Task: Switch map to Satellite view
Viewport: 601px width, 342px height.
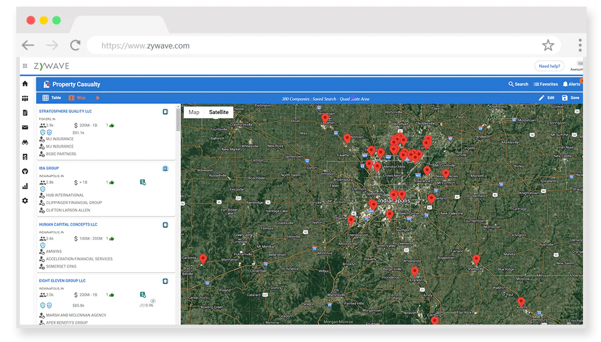Action: pos(219,112)
